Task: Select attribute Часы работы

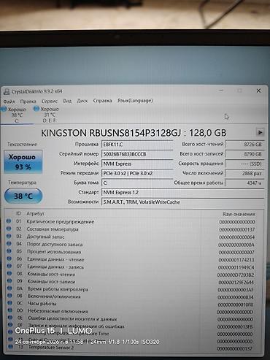Action: (x=42, y=304)
